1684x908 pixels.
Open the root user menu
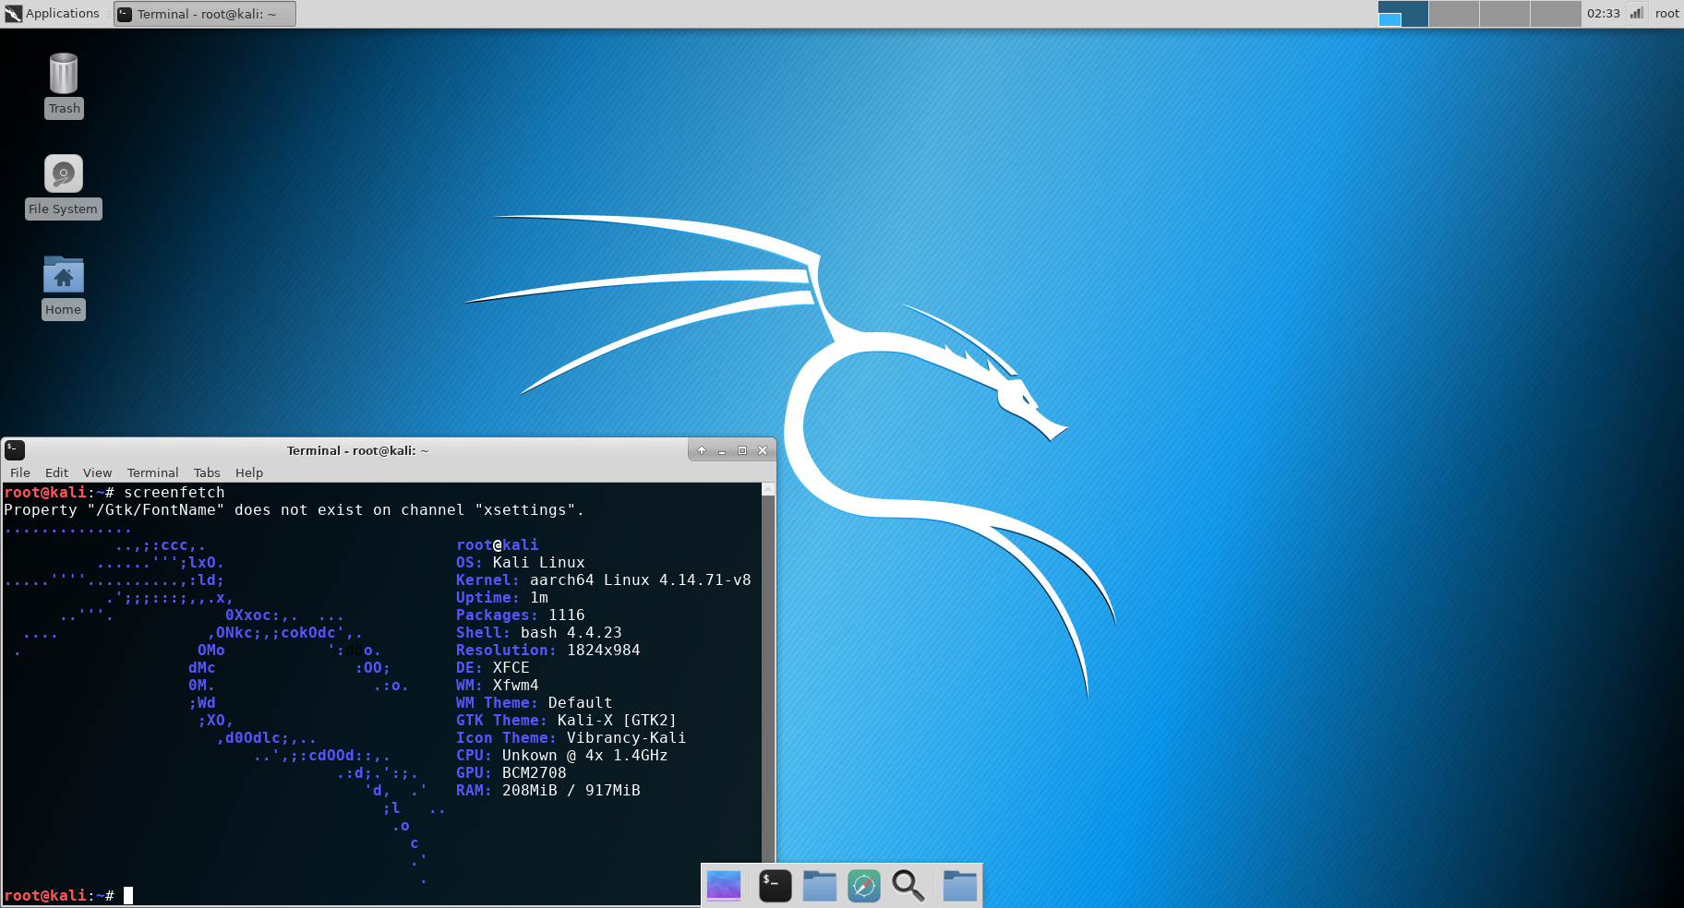pos(1666,14)
